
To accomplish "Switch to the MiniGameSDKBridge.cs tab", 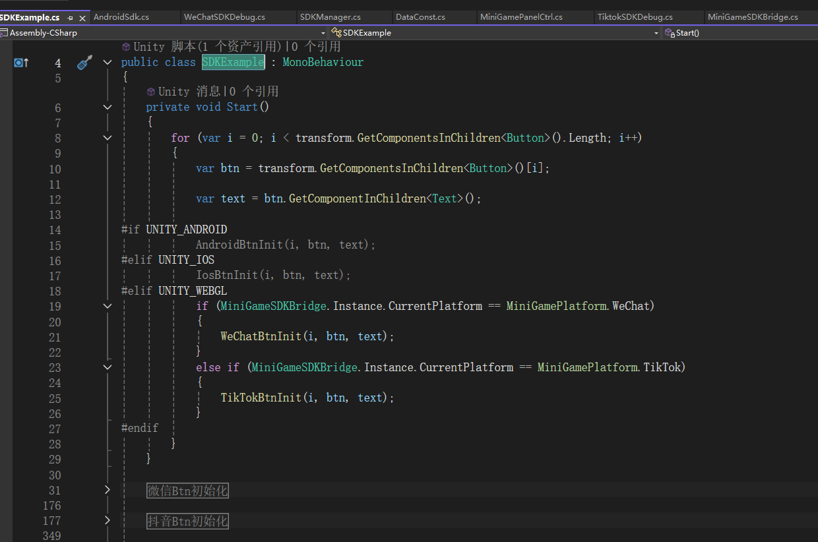I will [752, 16].
